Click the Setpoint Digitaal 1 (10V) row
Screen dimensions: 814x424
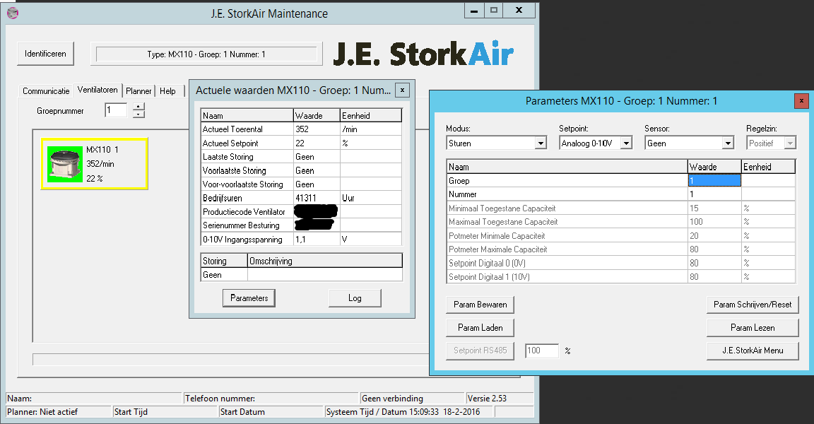coord(621,276)
